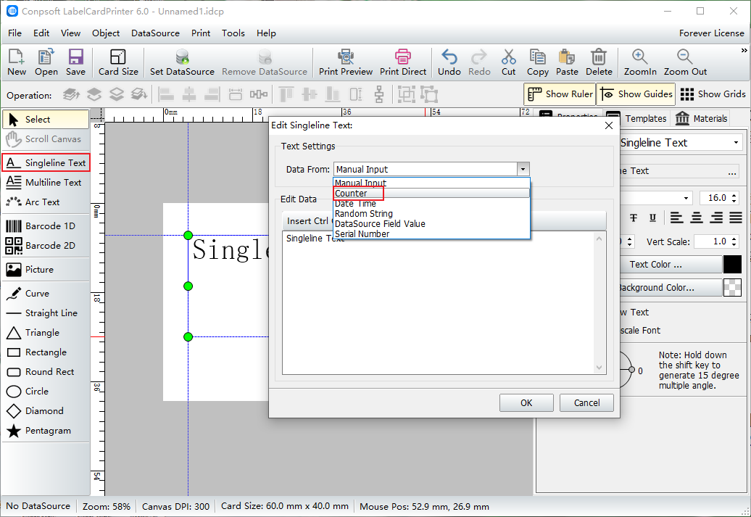The width and height of the screenshot is (751, 517).
Task: Open the Singleline Text object dropdown
Action: (736, 143)
